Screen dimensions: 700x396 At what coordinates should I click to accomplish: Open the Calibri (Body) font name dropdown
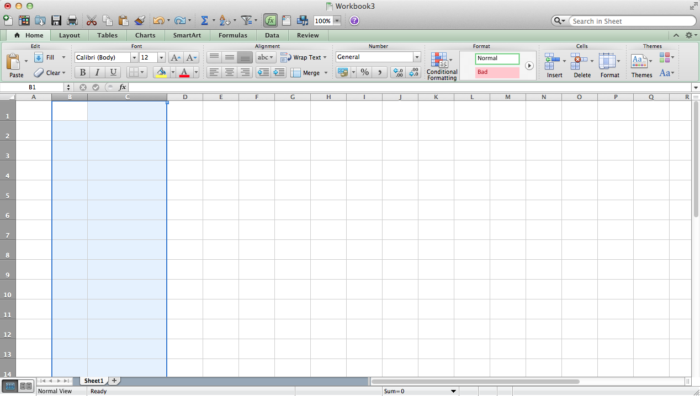pyautogui.click(x=134, y=57)
